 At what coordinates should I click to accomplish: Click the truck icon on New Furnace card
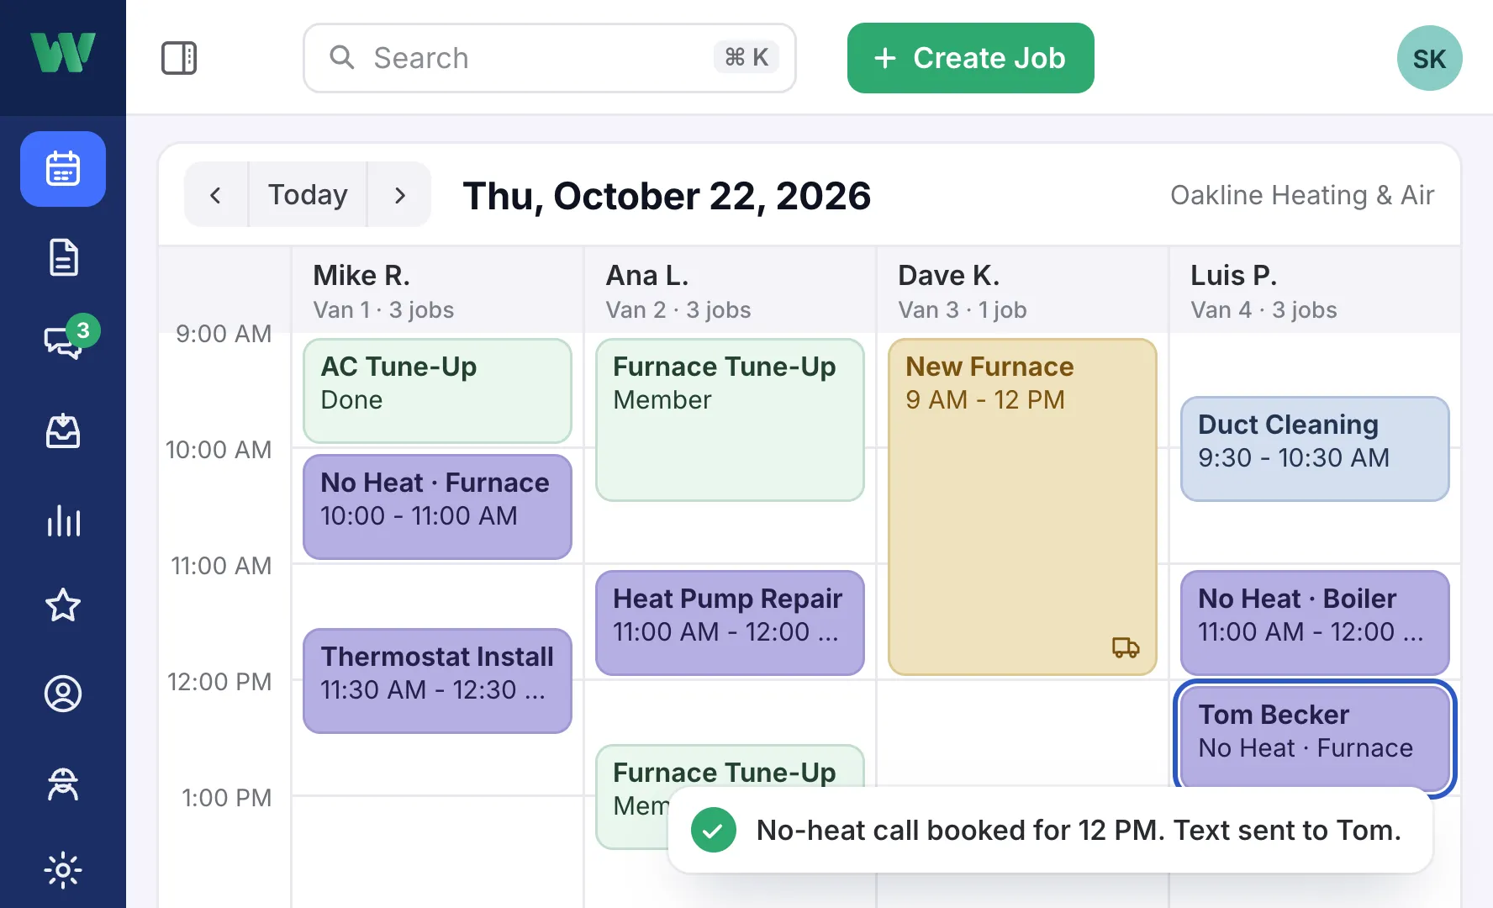coord(1126,647)
